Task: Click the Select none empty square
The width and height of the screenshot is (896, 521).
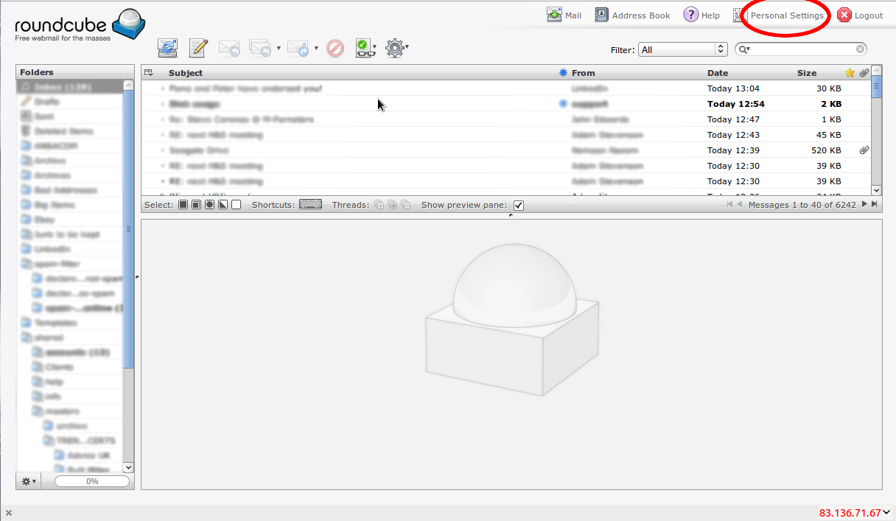Action: tap(236, 205)
